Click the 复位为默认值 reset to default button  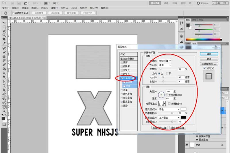click(x=178, y=128)
